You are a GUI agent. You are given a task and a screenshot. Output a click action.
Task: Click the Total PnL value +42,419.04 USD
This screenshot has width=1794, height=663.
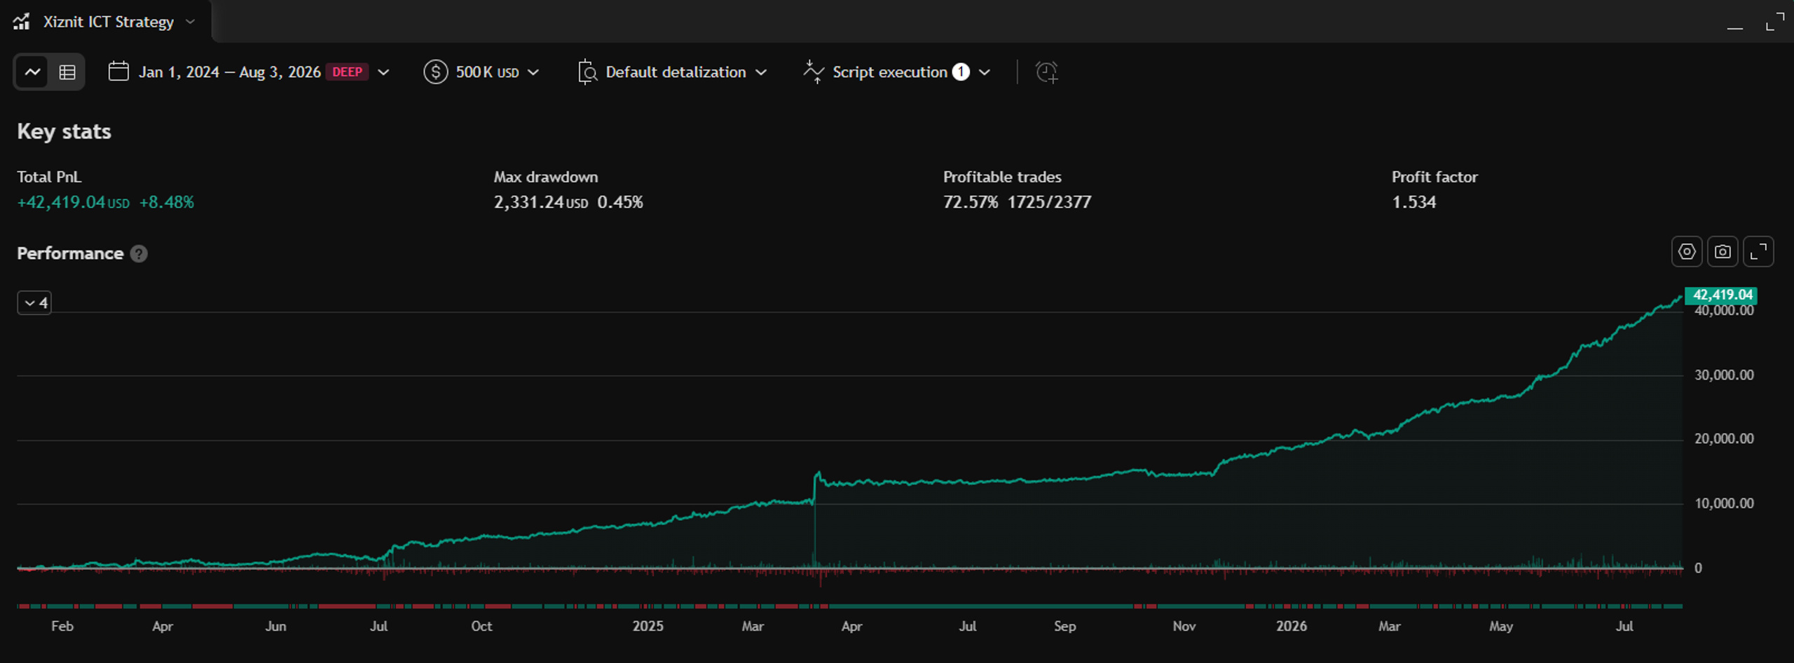tap(74, 202)
